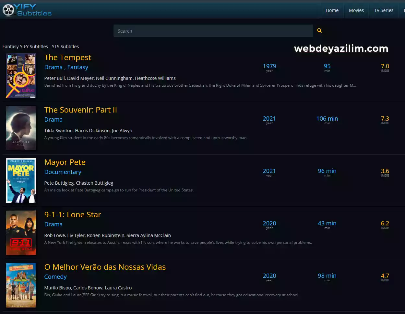Click The Souvenir Part II poster thumbnail
405x314 pixels.
click(21, 128)
